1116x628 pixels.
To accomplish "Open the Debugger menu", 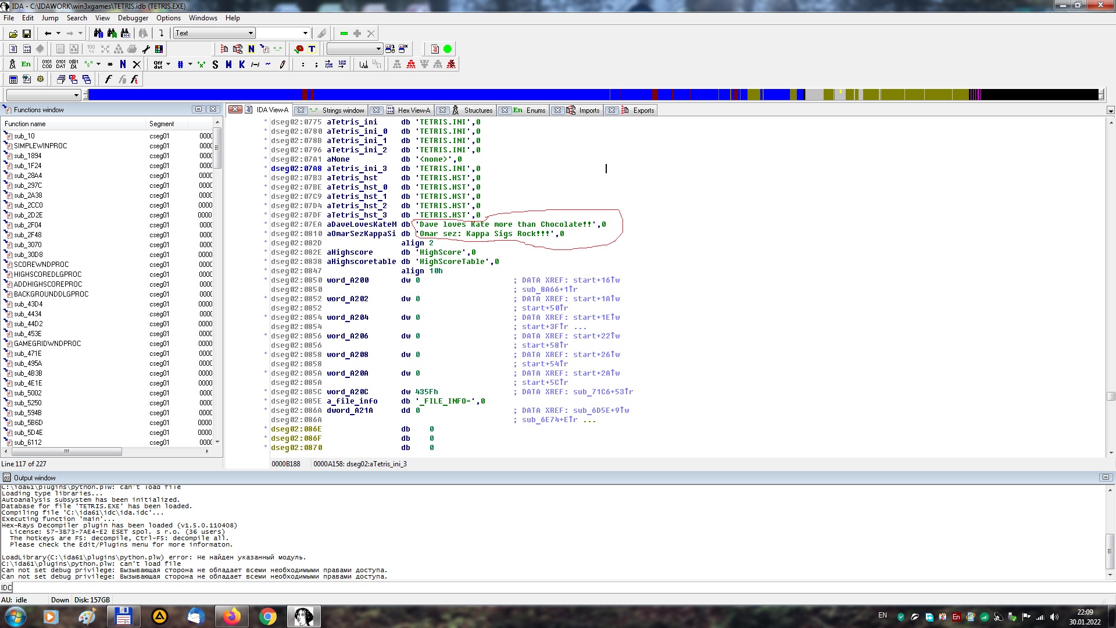I will (133, 18).
